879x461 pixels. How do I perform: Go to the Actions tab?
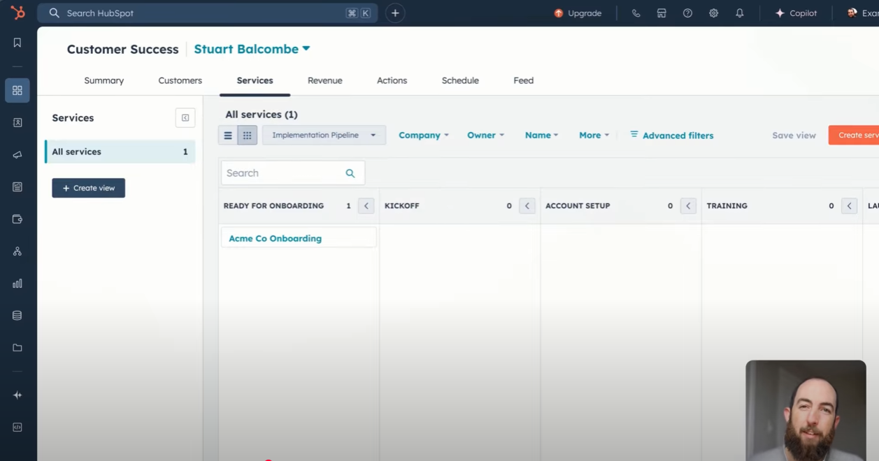392,80
